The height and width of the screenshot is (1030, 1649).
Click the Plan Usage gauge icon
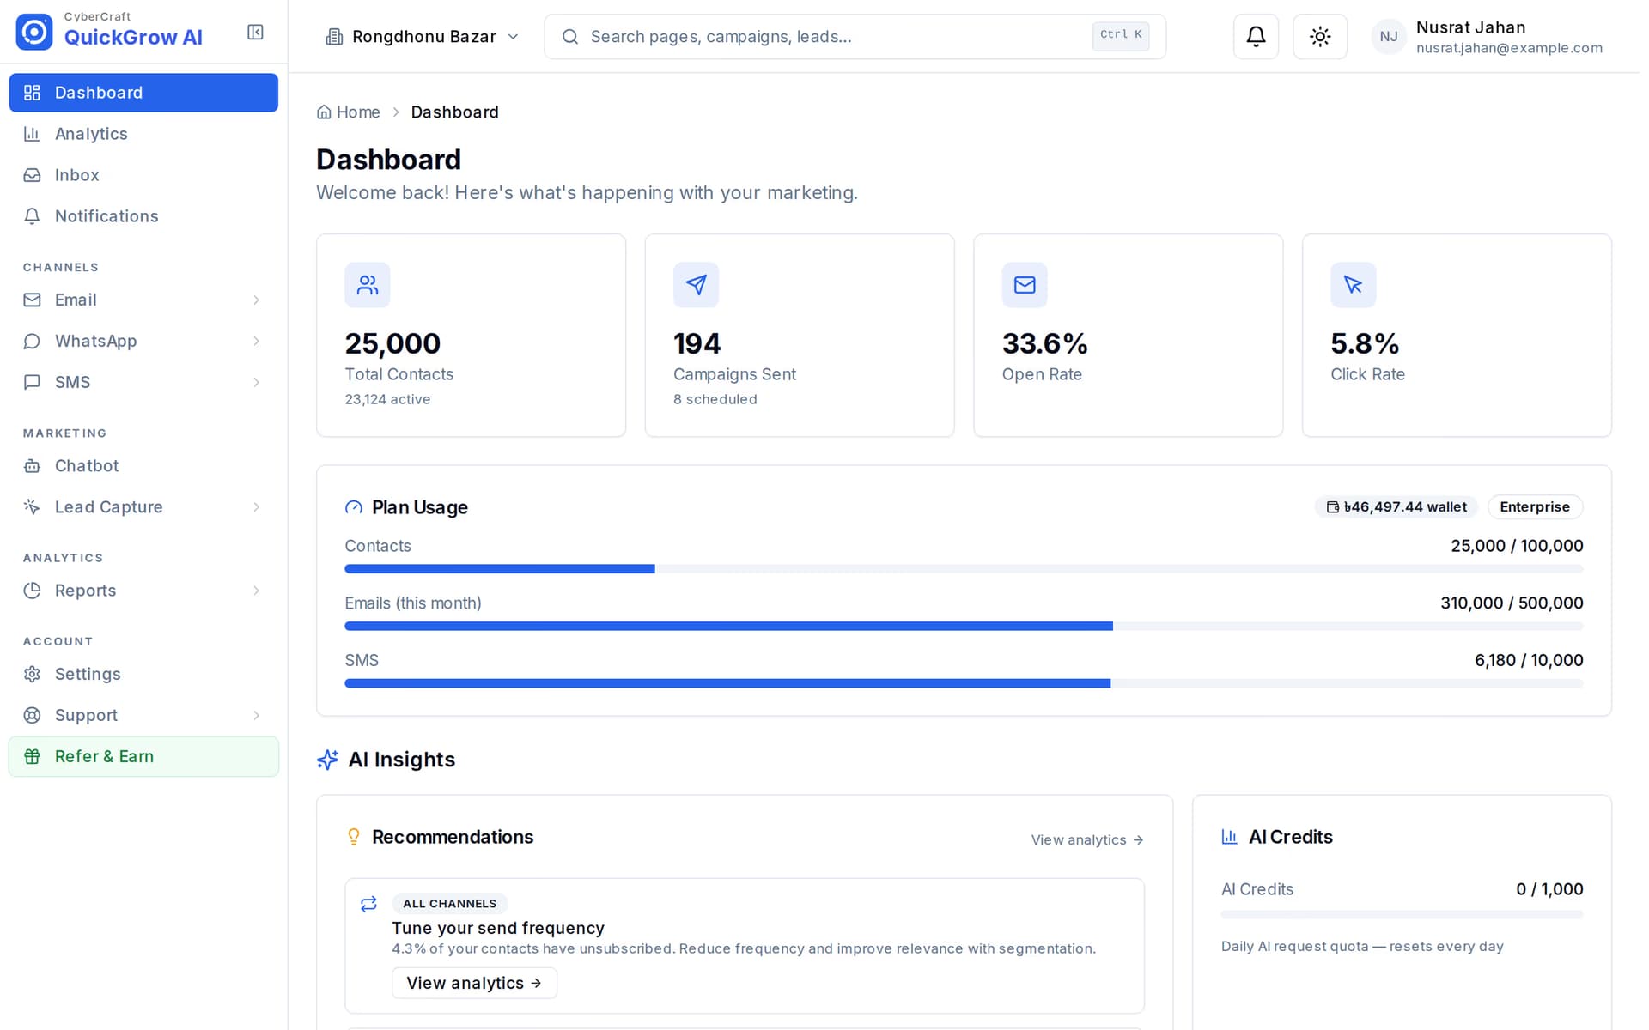(x=354, y=508)
